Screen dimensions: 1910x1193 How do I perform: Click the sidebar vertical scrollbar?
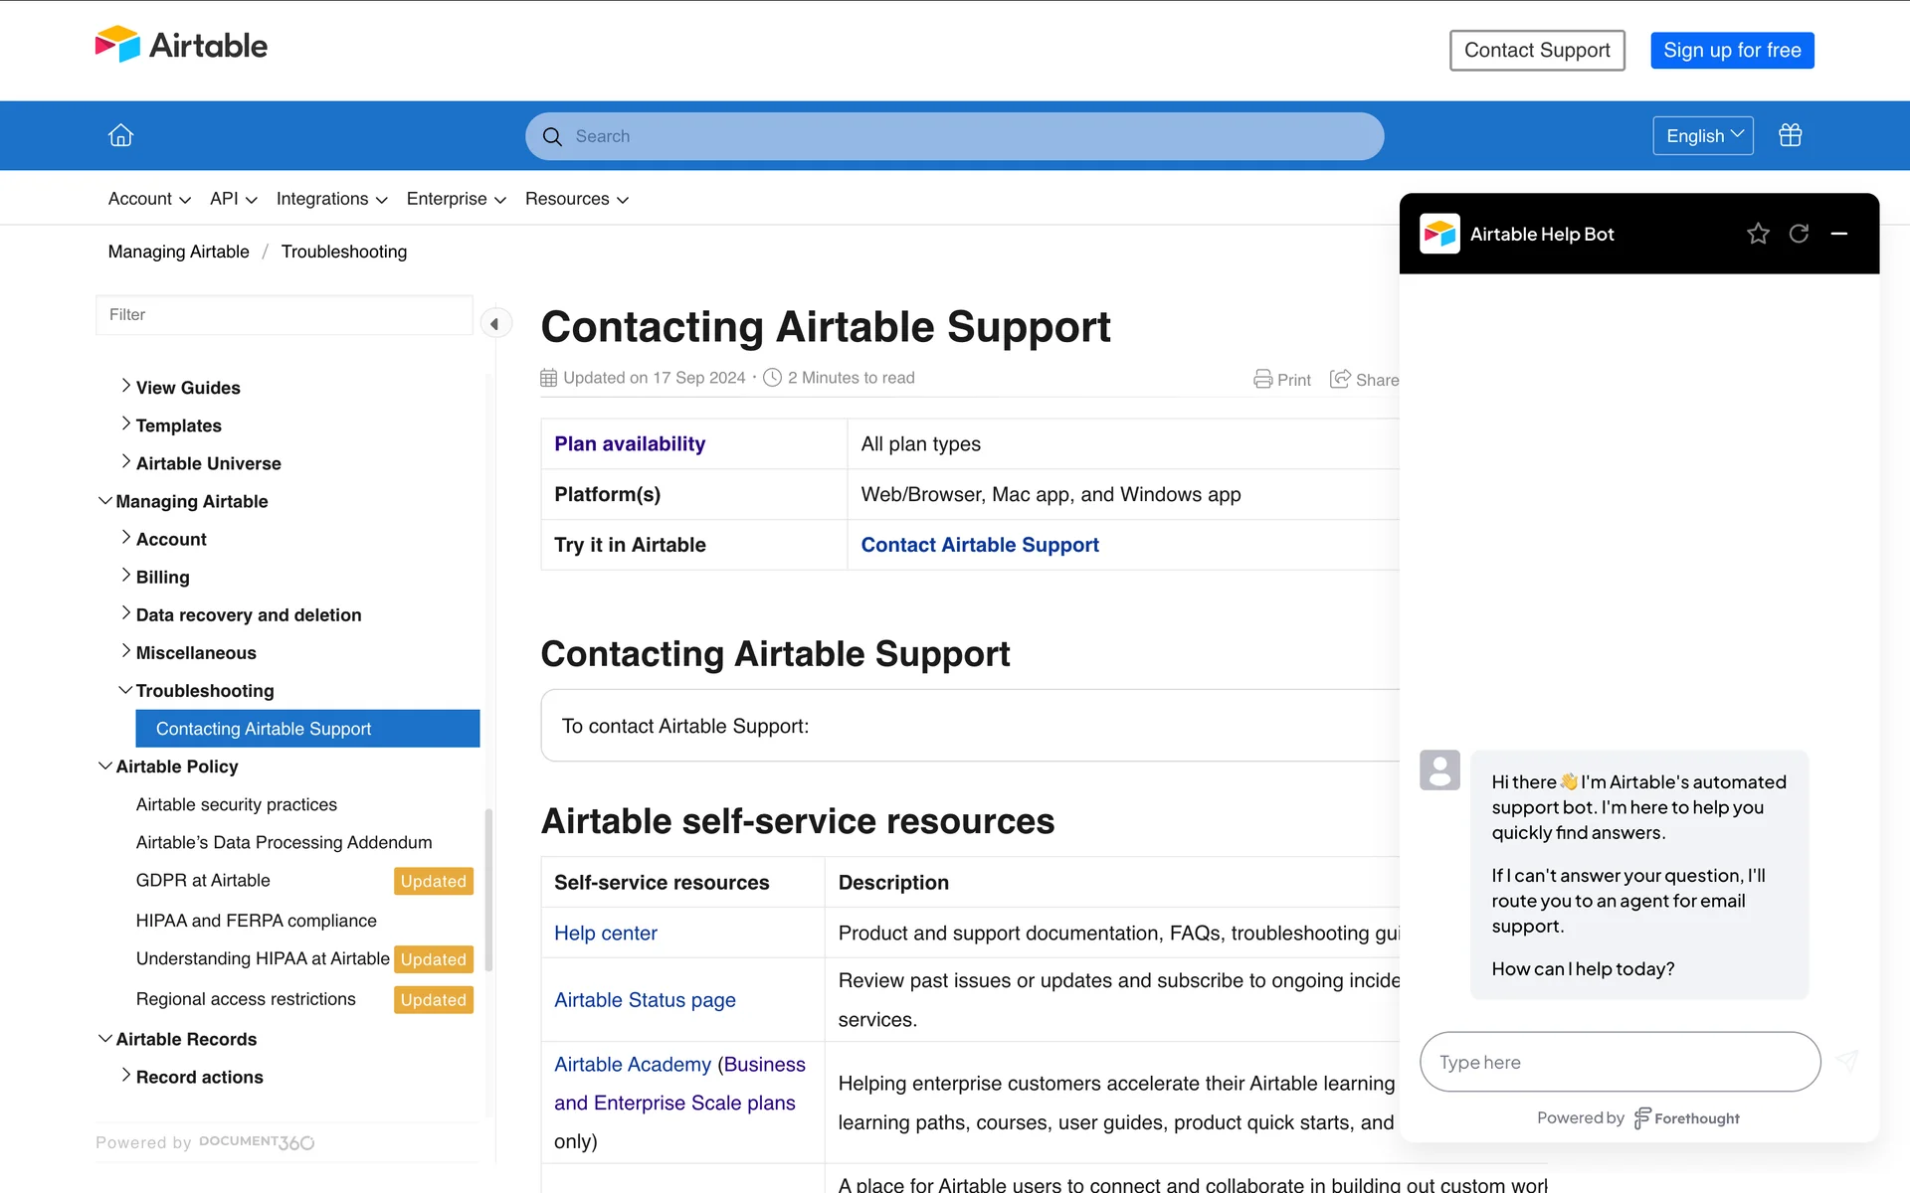[488, 890]
